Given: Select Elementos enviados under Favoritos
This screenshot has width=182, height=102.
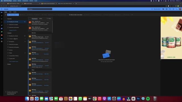Looking at the screenshot, I should 15,25.
